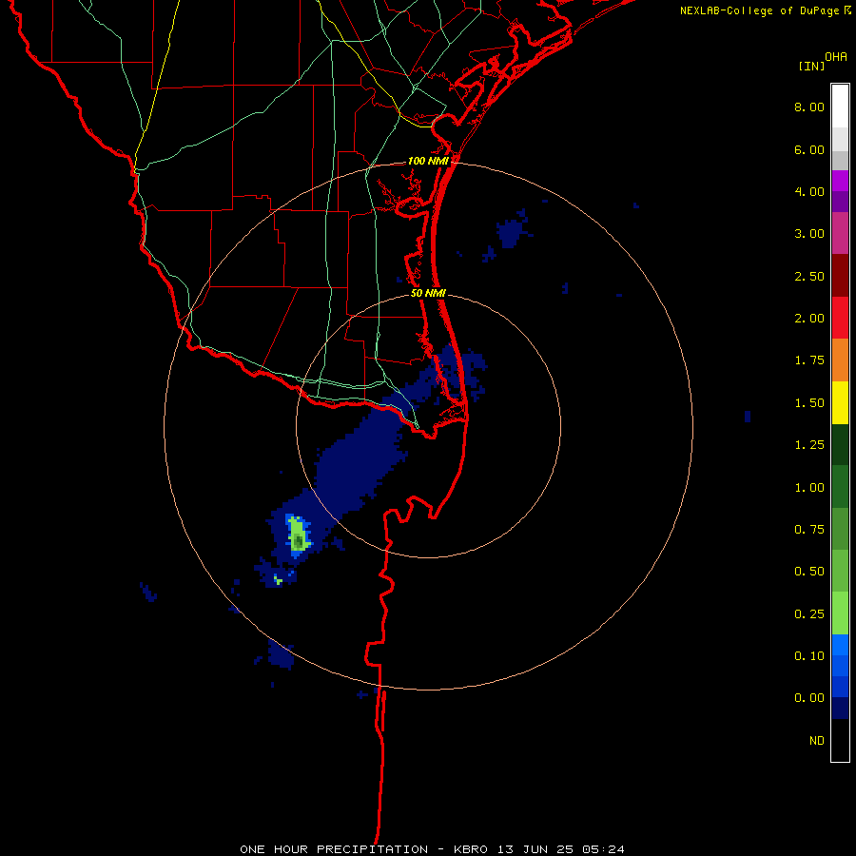Select the 0.10 legend value
This screenshot has width=856, height=856.
(x=809, y=656)
